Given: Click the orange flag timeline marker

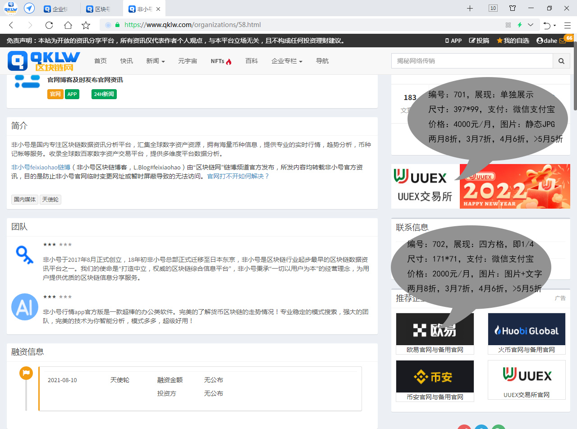Looking at the screenshot, I should pos(26,373).
